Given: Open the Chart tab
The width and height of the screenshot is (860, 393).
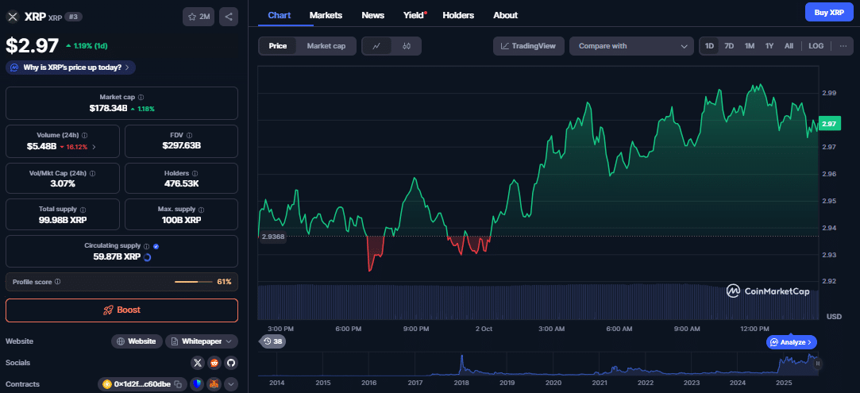Looking at the screenshot, I should 280,15.
